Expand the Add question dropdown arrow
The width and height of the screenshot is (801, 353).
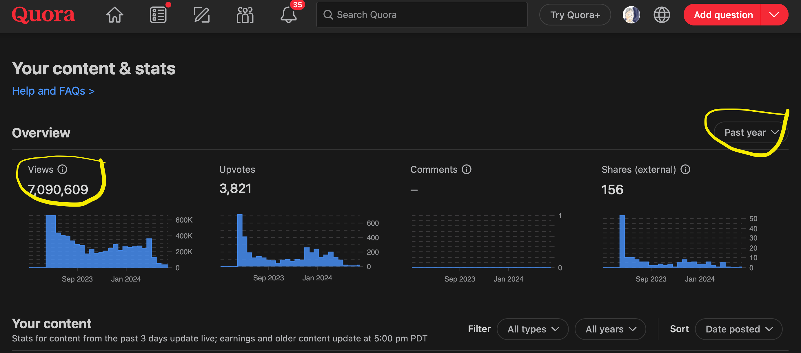coord(774,14)
